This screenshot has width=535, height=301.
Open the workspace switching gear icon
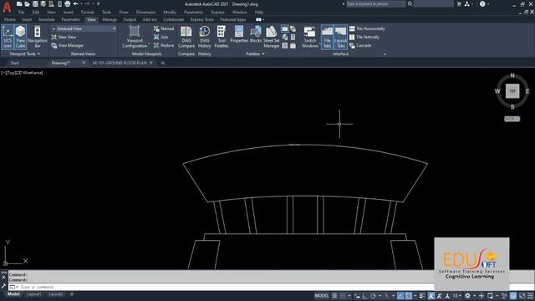pos(467,296)
